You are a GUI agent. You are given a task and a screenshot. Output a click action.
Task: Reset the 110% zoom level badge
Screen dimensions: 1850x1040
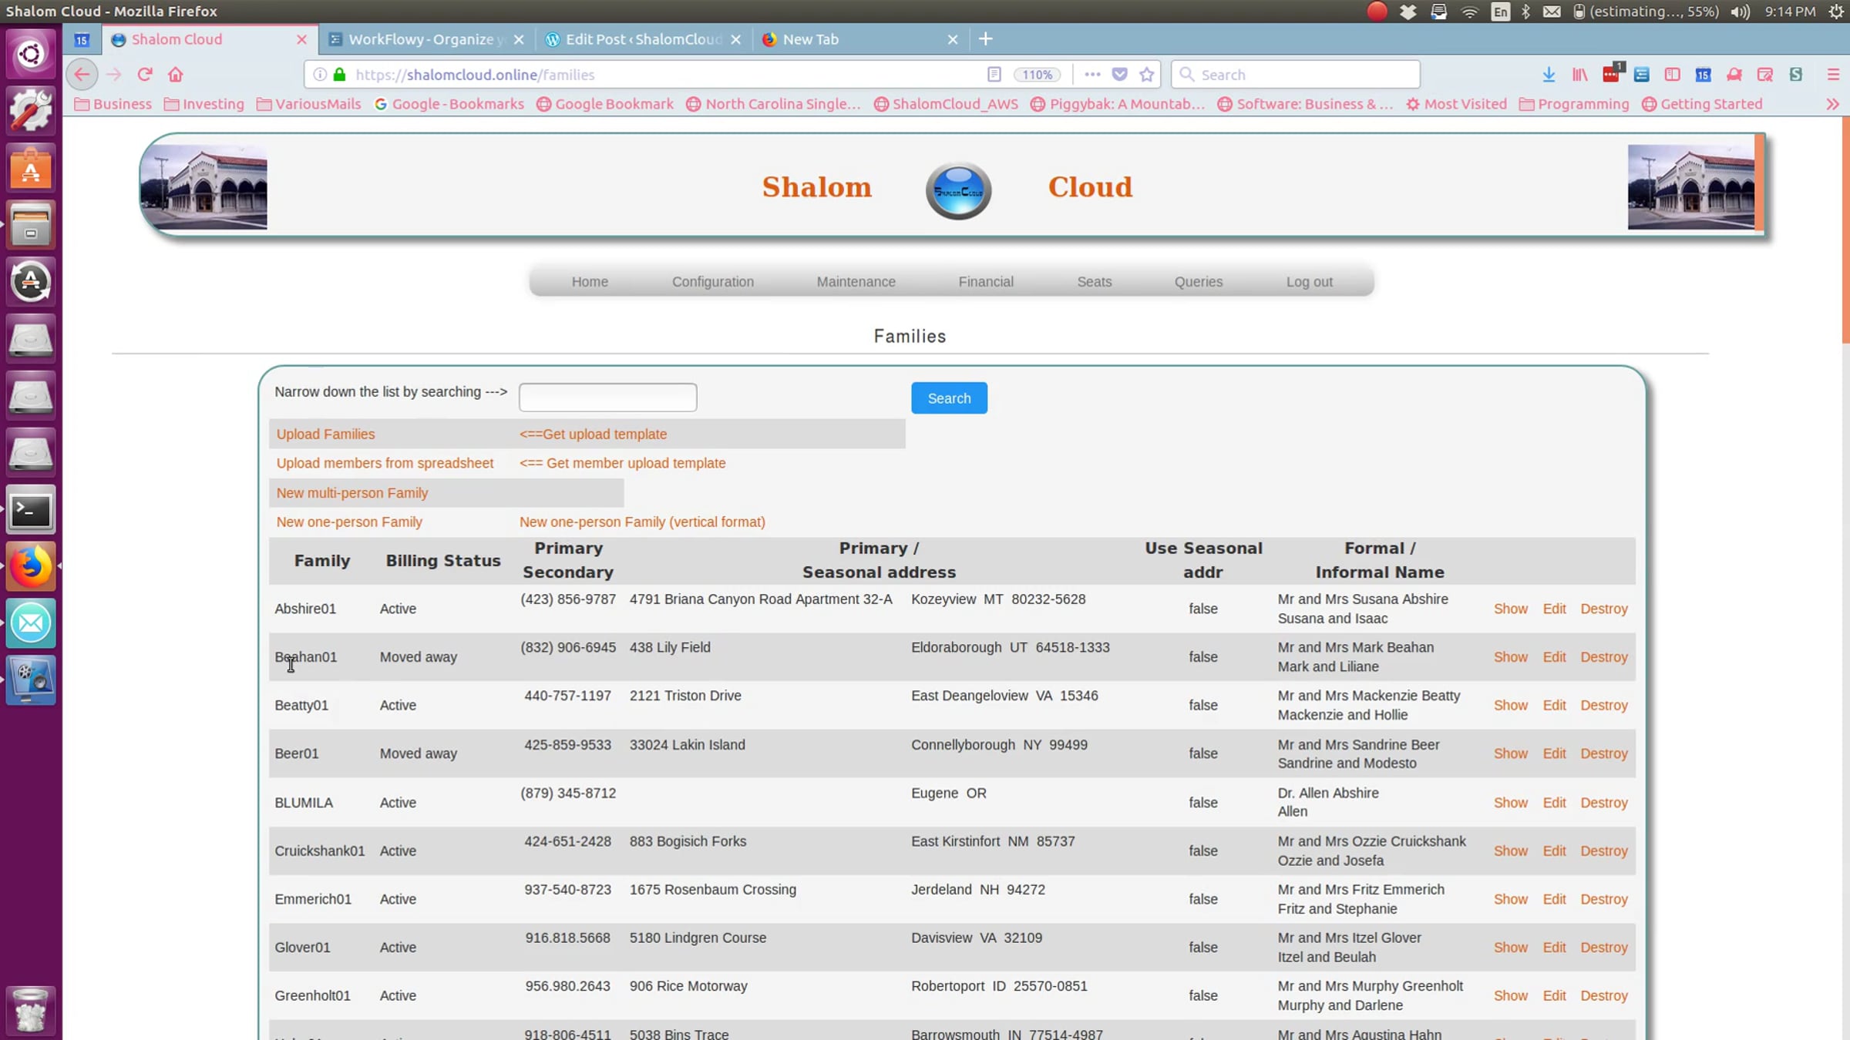point(1037,75)
